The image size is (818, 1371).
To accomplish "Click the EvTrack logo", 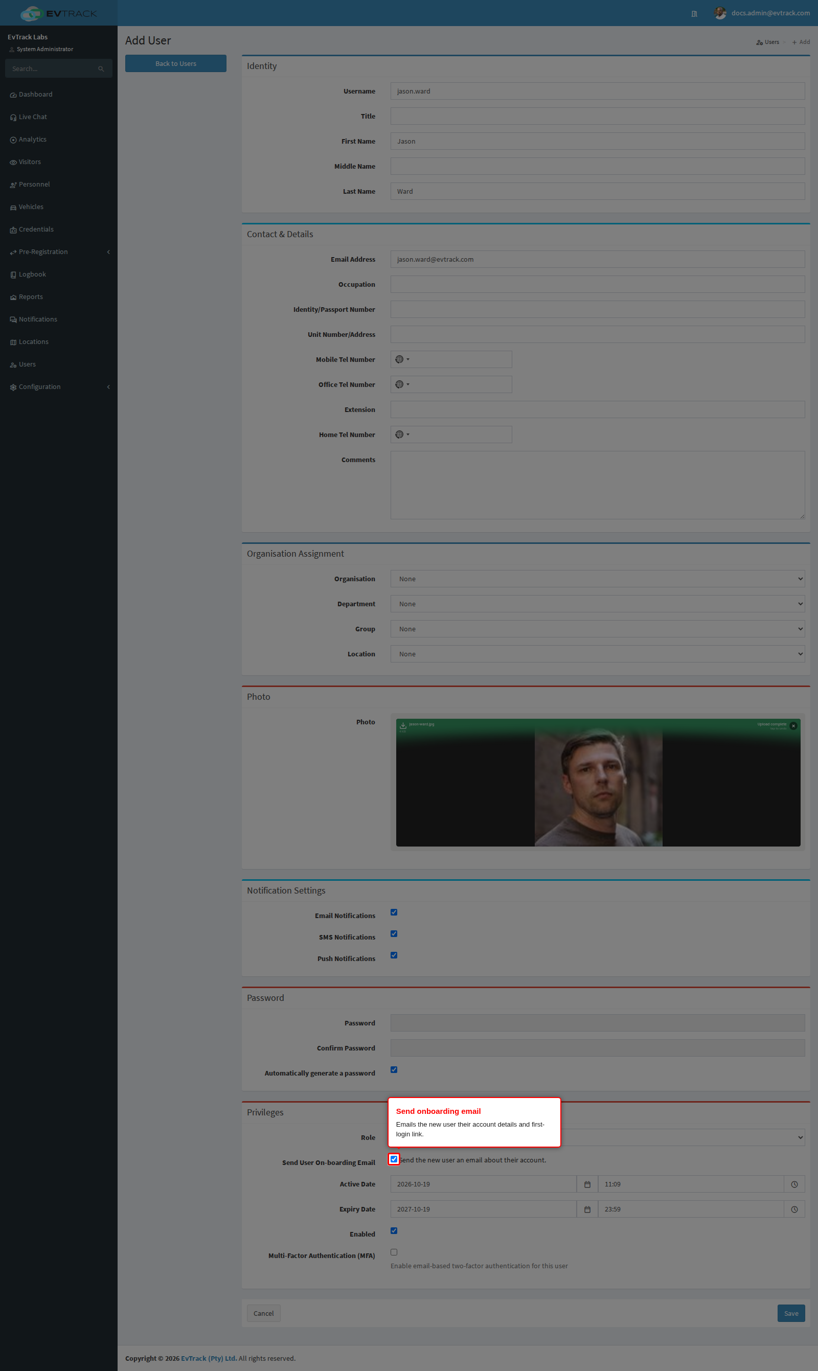I will click(x=58, y=13).
